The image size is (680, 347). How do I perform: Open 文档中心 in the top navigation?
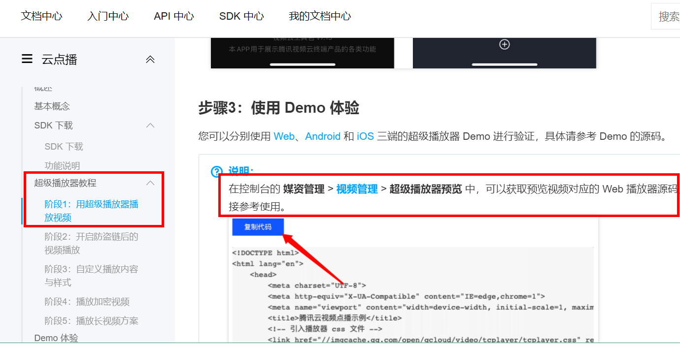coord(41,16)
